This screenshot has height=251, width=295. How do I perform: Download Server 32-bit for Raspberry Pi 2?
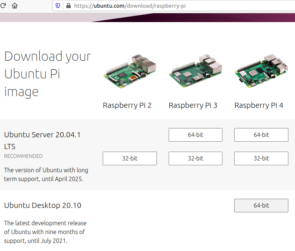coord(130,158)
